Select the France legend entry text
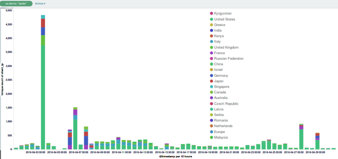The height and width of the screenshot is (159, 338). tap(219, 53)
